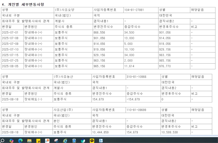Open Sticky Notes yellow taskbar icon
The width and height of the screenshot is (218, 143).
click(x=38, y=140)
